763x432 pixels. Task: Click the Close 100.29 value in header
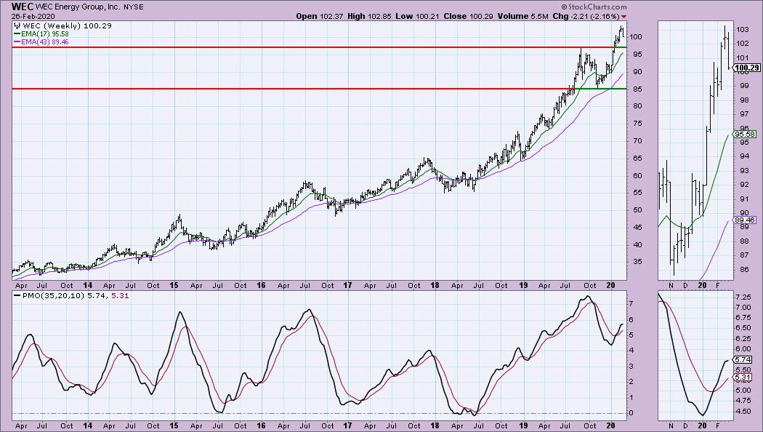(x=468, y=16)
